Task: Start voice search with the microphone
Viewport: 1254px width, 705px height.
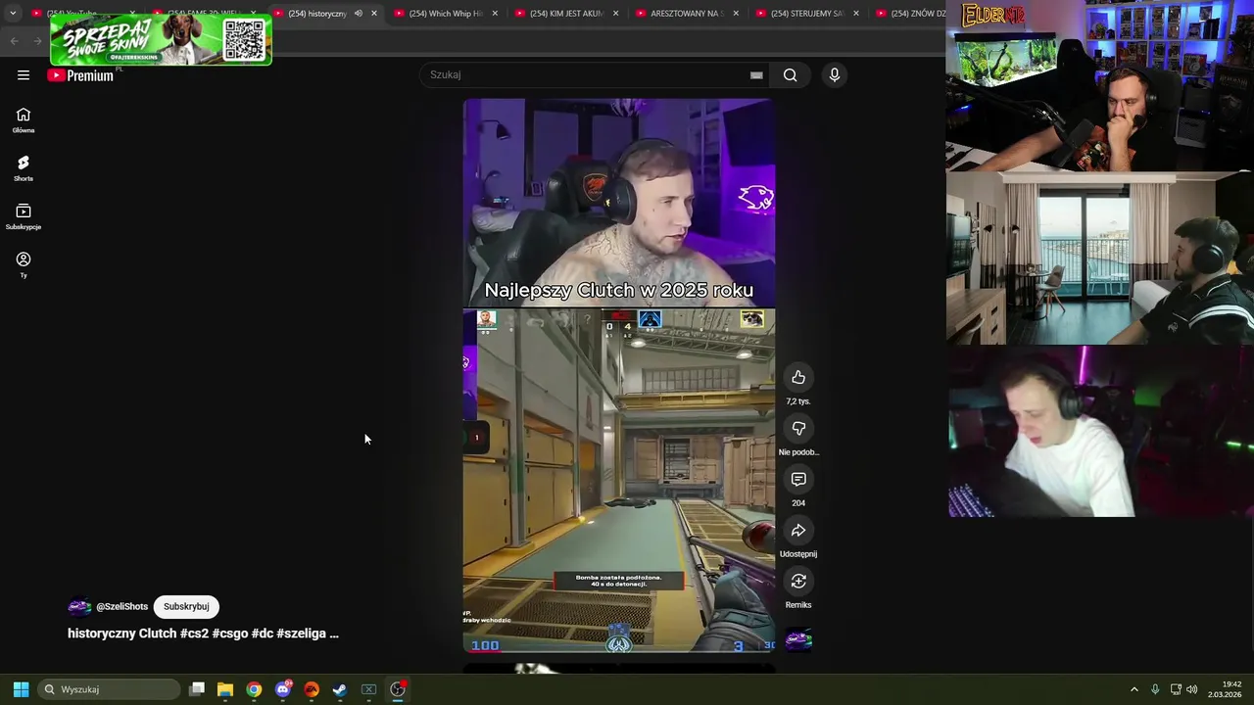Action: pyautogui.click(x=835, y=75)
